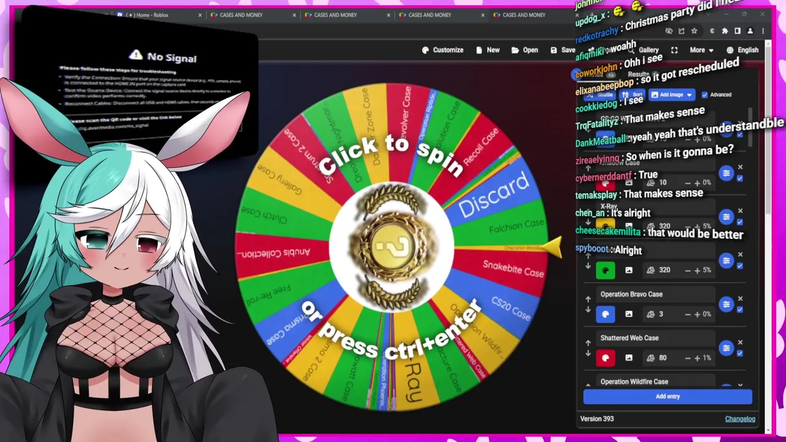Image resolution: width=786 pixels, height=442 pixels.
Task: Open the browser side panel icon
Action: (737, 31)
